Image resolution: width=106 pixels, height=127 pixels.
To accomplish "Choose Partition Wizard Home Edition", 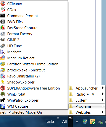I will tap(34, 64).
